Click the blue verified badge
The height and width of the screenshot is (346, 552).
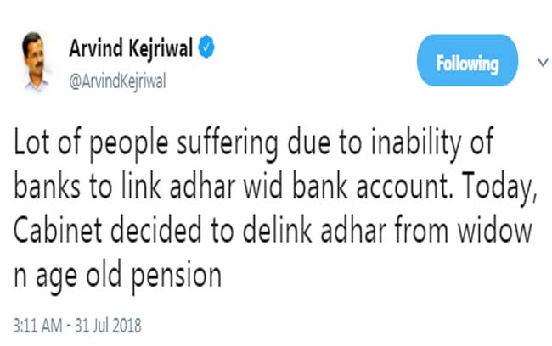tap(207, 47)
